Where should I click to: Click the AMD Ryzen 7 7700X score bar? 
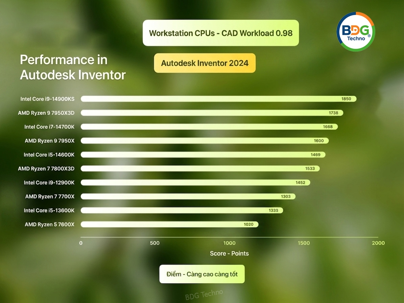(x=188, y=196)
